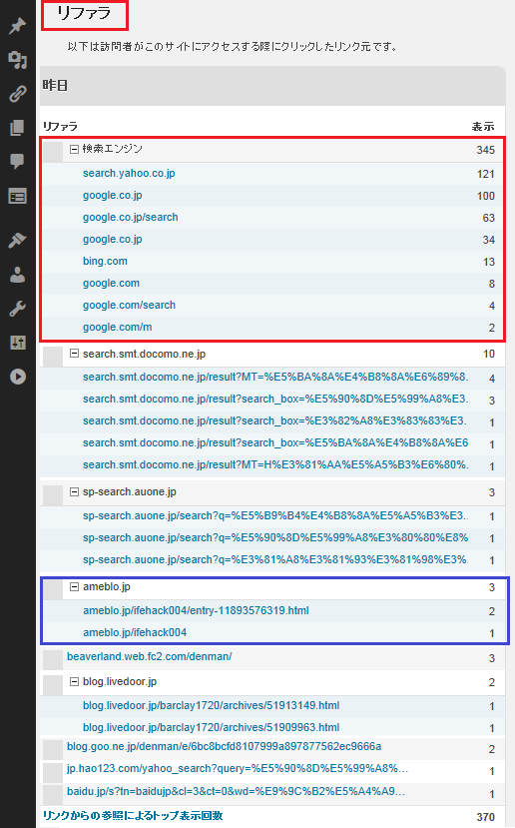Open auone search?q=%E3%81%A8 link
515x828 pixels.
click(x=275, y=559)
